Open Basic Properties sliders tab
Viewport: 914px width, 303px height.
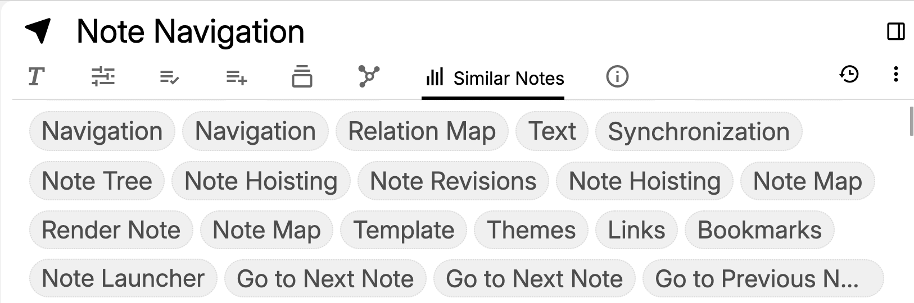[x=103, y=76]
